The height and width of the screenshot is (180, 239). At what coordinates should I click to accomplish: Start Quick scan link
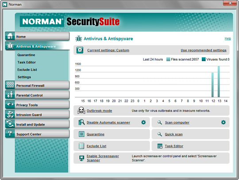pos(173,134)
